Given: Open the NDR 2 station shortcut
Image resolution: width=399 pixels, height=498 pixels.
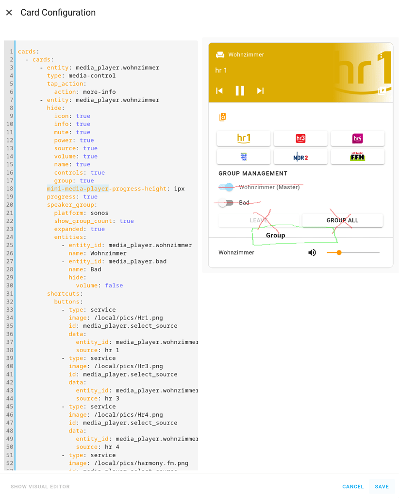Looking at the screenshot, I should (x=300, y=157).
